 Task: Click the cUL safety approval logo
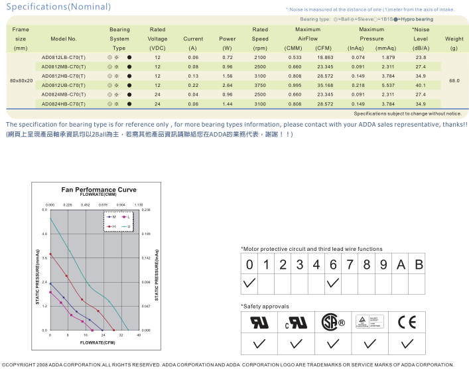point(296,323)
